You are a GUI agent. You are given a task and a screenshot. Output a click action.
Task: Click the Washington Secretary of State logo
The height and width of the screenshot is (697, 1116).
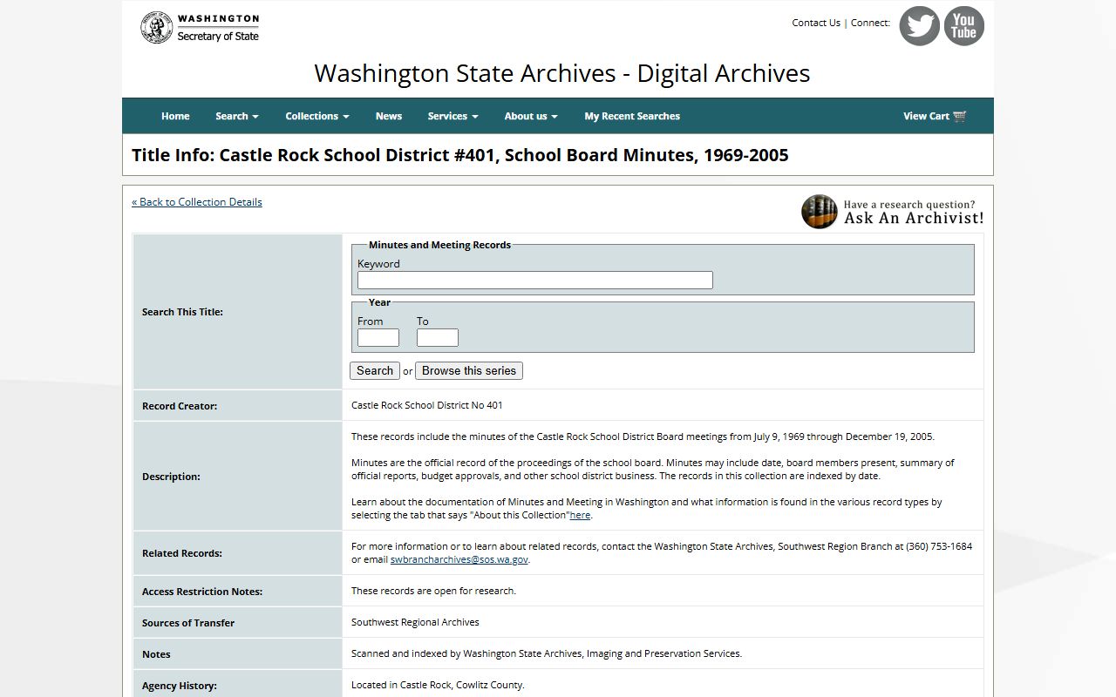200,27
